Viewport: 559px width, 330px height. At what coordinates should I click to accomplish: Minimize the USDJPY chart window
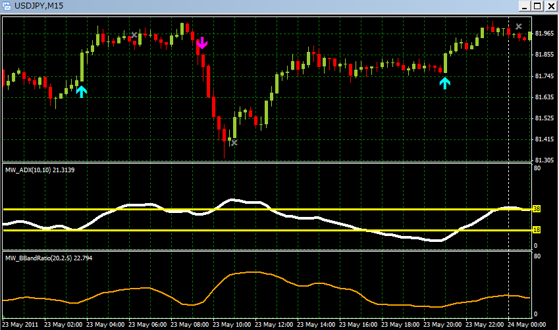(x=525, y=6)
